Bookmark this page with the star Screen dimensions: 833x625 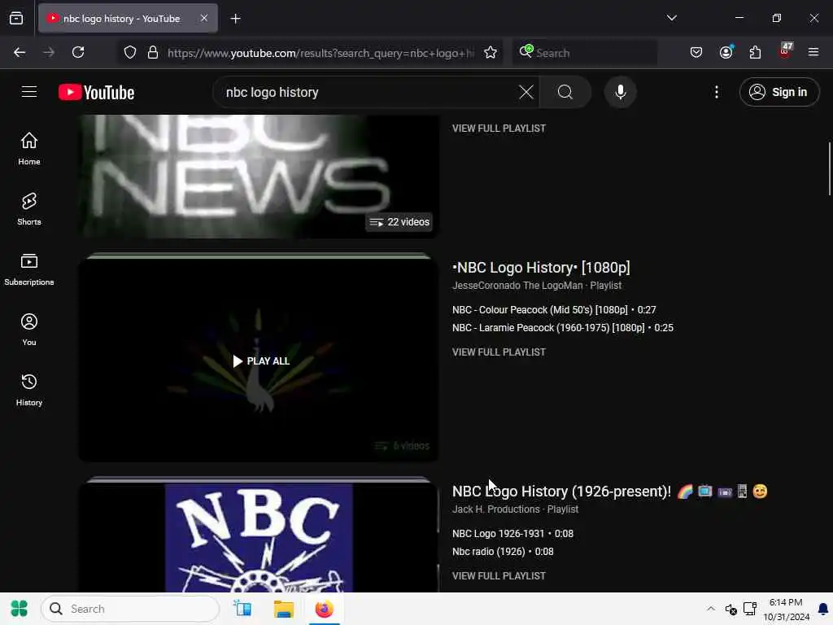[491, 52]
